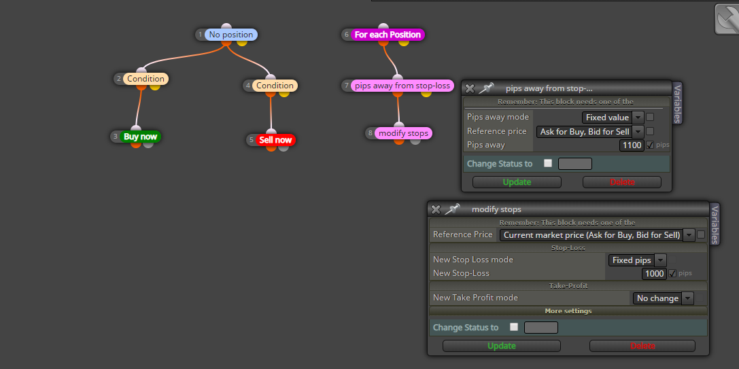Select the Condition block numbered 2
Image resolution: width=739 pixels, height=369 pixels.
pos(145,79)
